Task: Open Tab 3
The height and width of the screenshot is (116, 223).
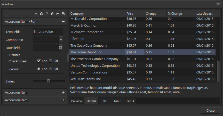Action: 130,101
